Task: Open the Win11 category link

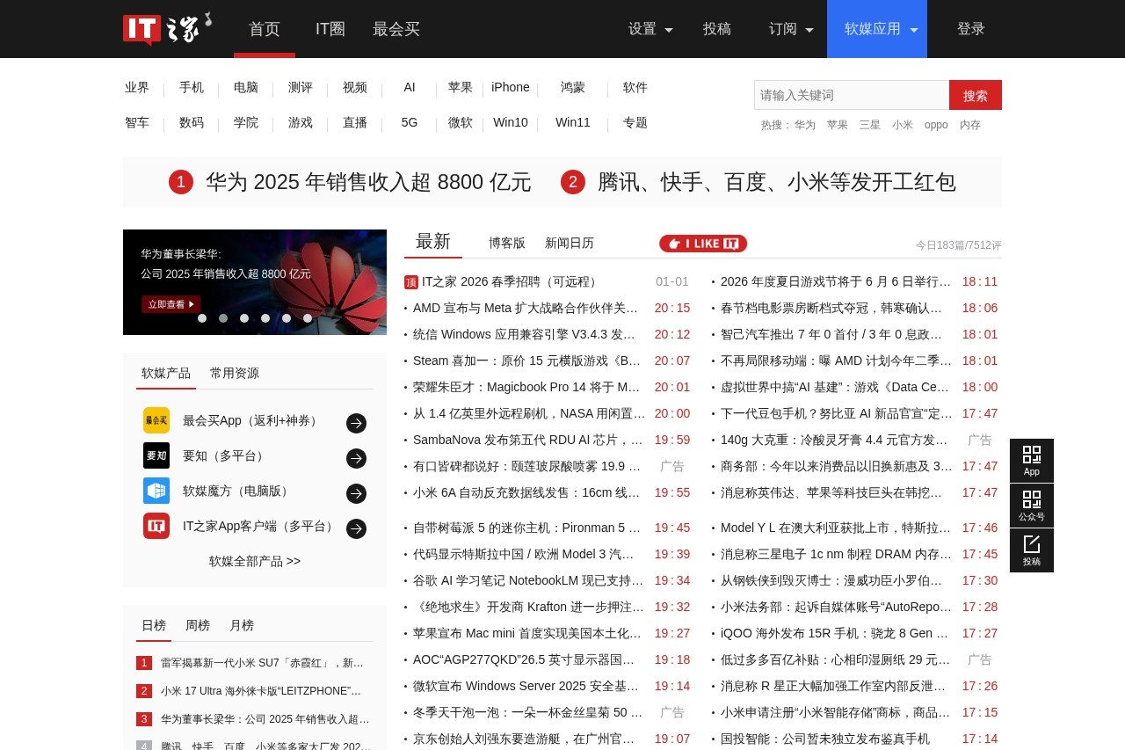Action: (573, 122)
